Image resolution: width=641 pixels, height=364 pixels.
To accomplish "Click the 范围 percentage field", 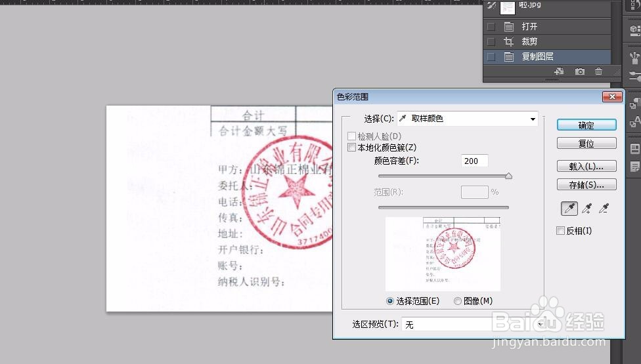I will [474, 192].
